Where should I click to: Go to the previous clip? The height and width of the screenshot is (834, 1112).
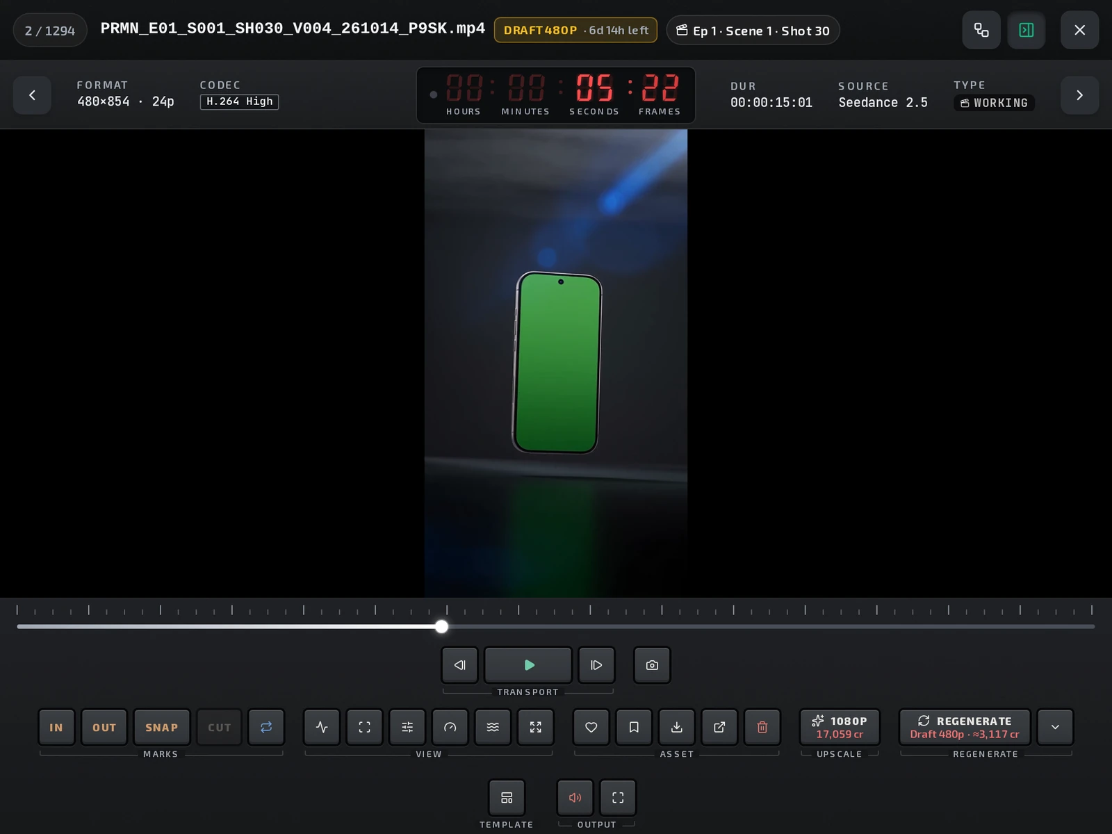pyautogui.click(x=32, y=95)
